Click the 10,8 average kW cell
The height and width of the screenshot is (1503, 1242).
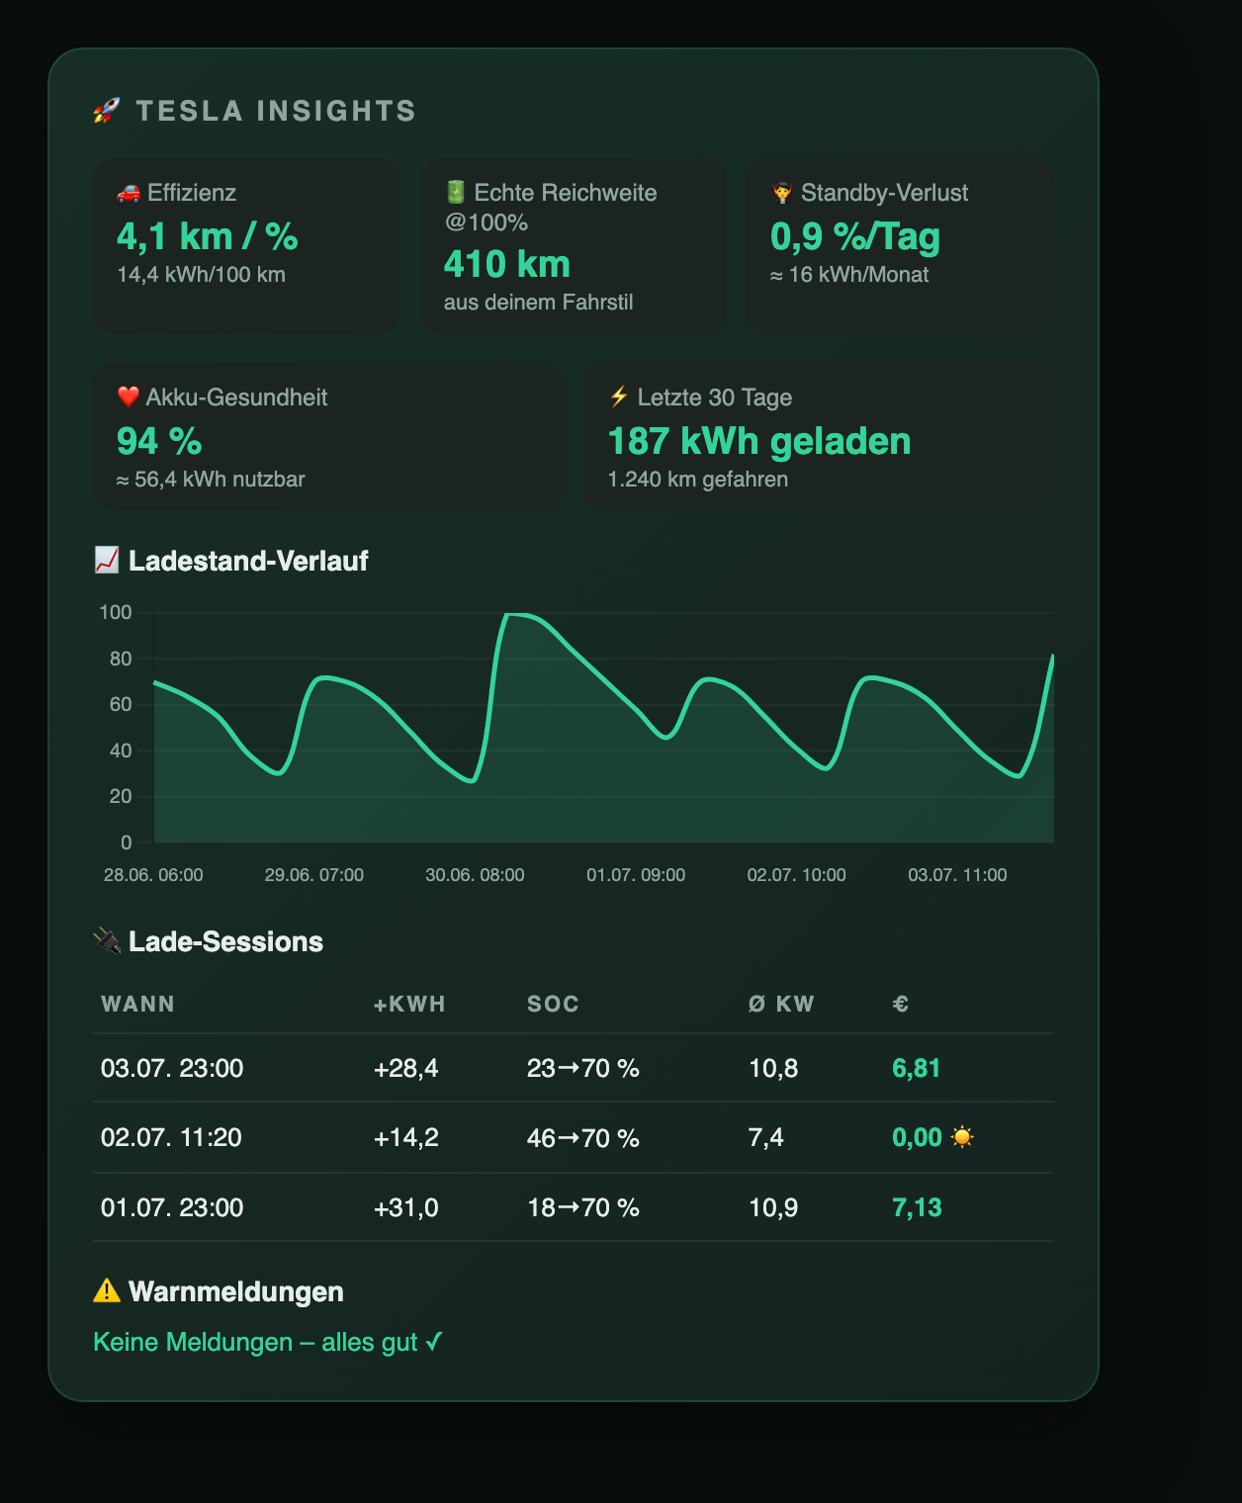coord(773,1068)
